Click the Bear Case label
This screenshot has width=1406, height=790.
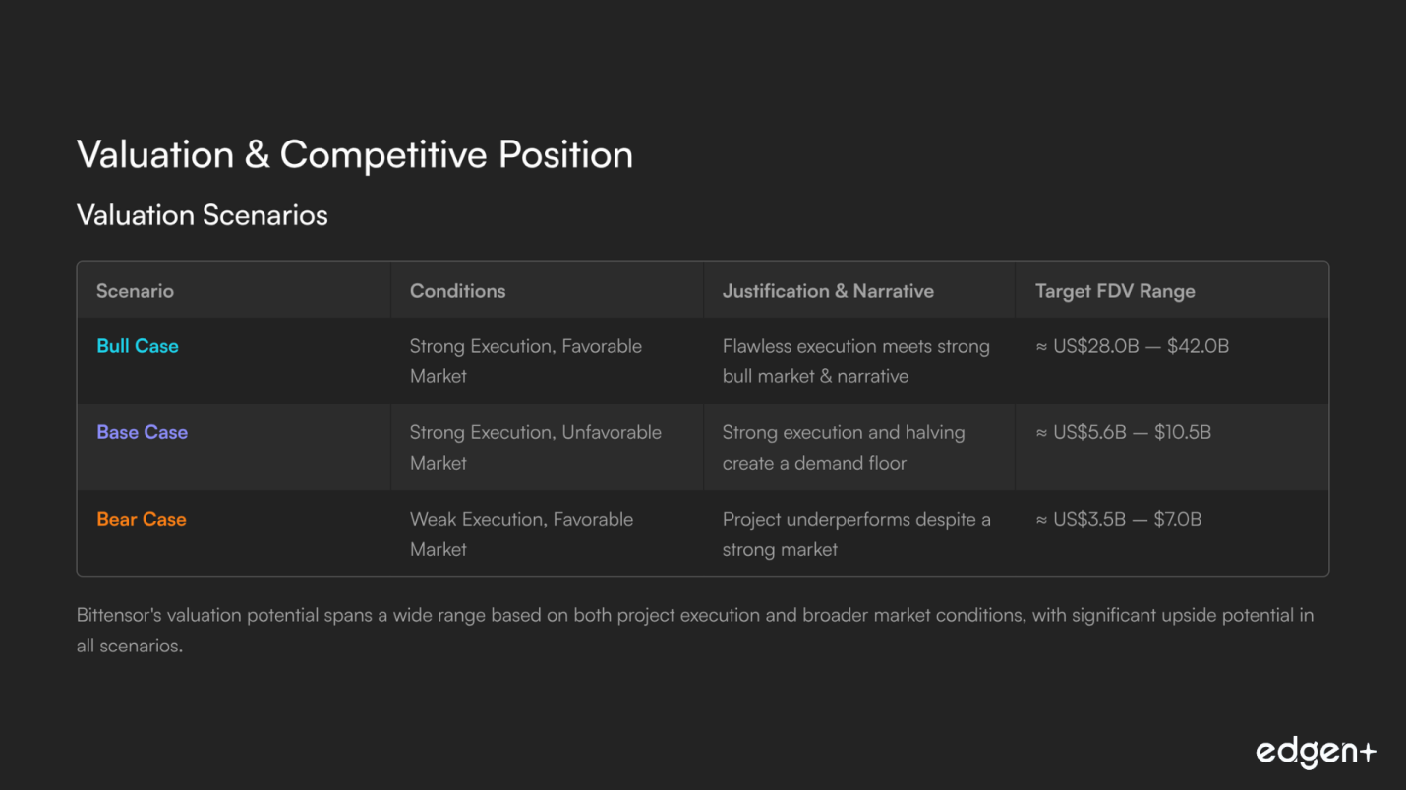pyautogui.click(x=141, y=519)
